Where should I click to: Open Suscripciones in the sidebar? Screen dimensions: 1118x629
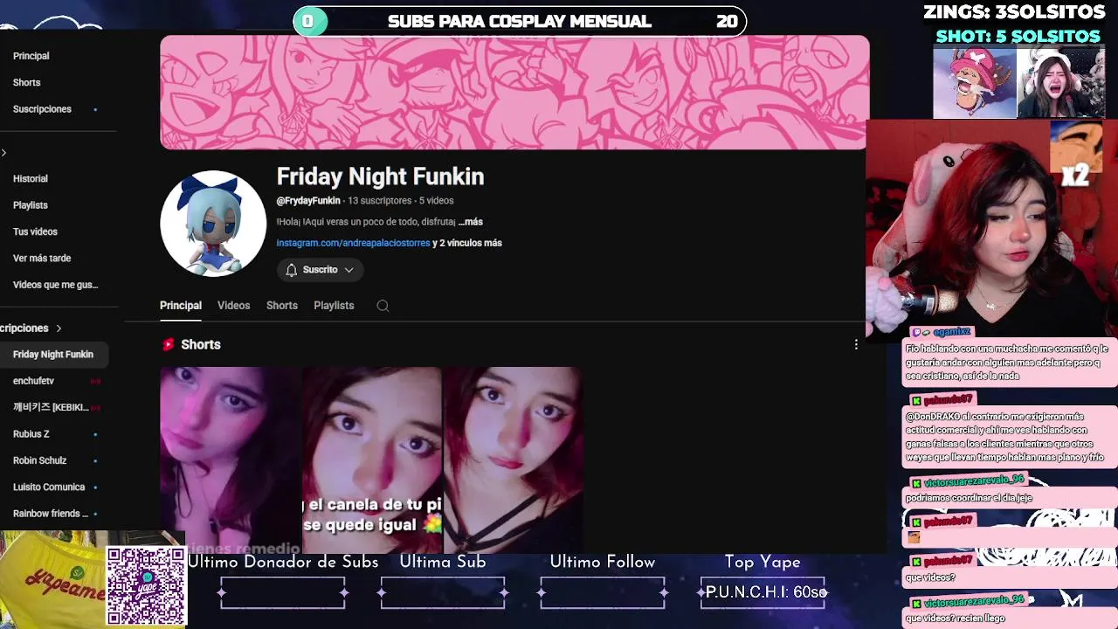tap(42, 109)
